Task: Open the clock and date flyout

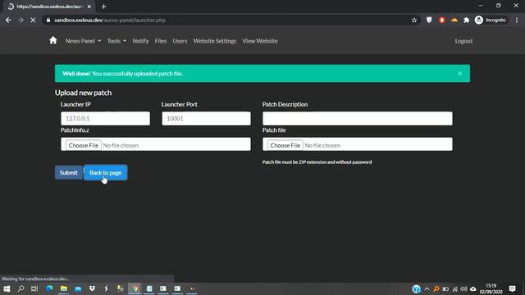Action: pos(491,288)
